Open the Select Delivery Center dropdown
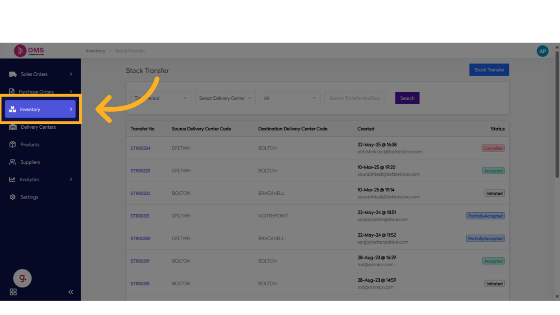Image resolution: width=560 pixels, height=315 pixels. (x=225, y=98)
